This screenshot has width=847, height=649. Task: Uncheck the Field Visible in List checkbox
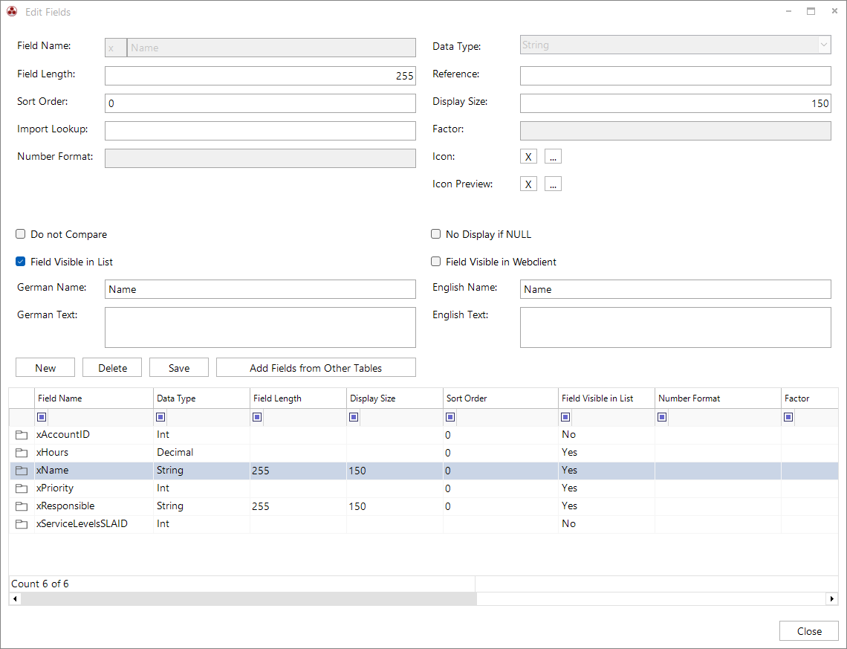21,262
